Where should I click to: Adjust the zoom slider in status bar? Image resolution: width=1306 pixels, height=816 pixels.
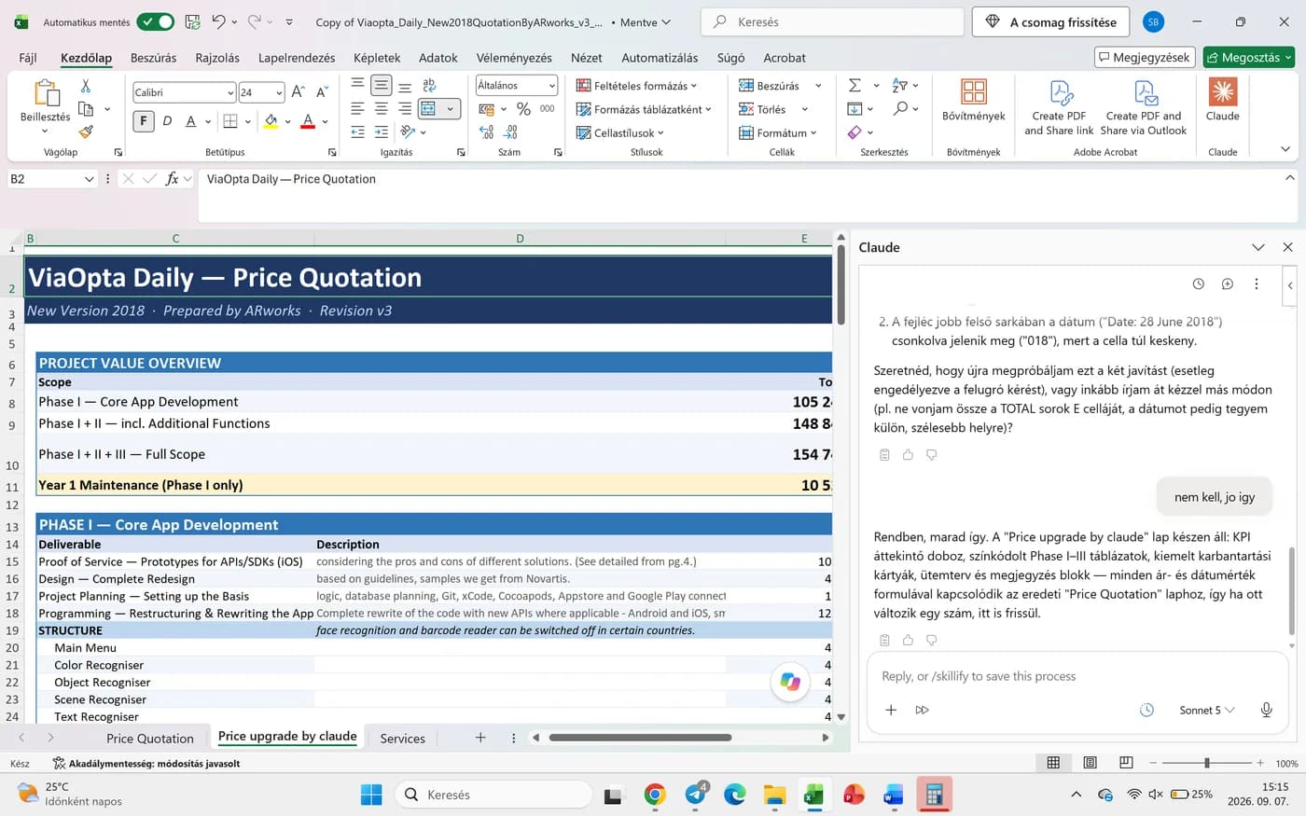point(1207,763)
